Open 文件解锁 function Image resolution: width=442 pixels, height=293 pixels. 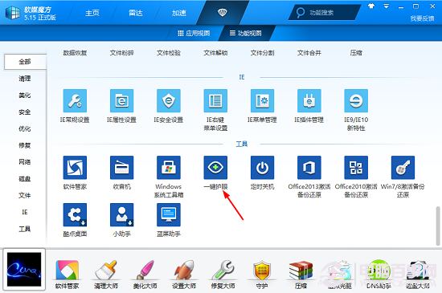pyautogui.click(x=215, y=53)
